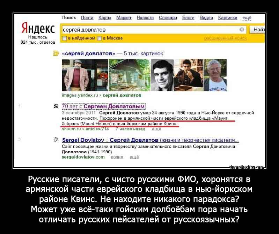Open the копия cached copy link
Screen dimensions: 279x234
click(117, 157)
